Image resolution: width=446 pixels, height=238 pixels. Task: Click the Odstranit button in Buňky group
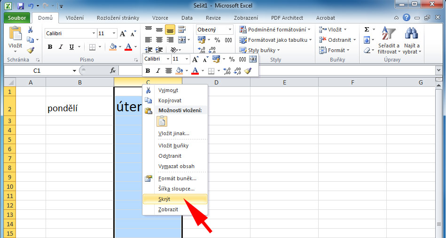[337, 40]
